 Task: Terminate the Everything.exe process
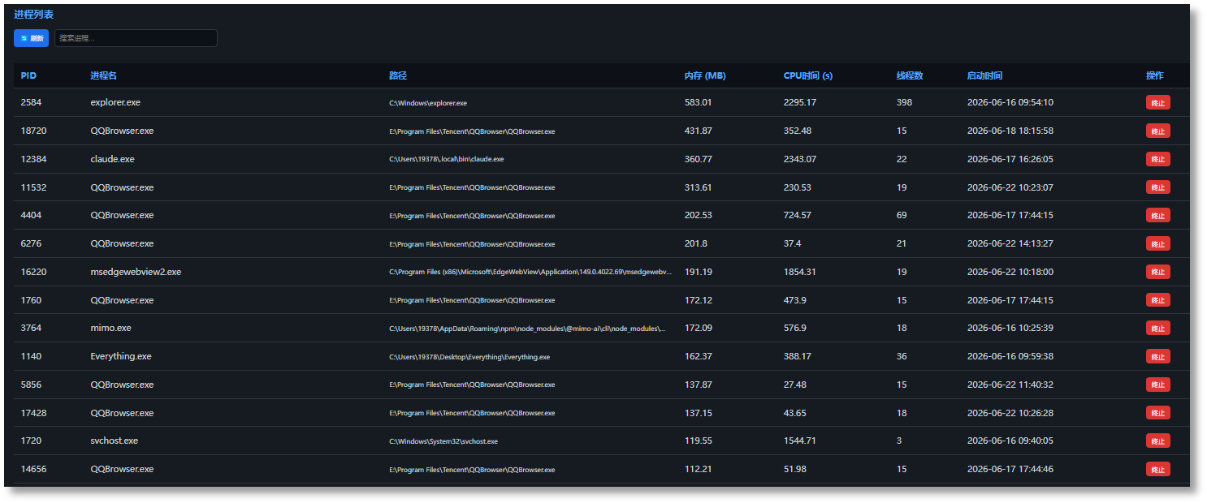coord(1157,356)
